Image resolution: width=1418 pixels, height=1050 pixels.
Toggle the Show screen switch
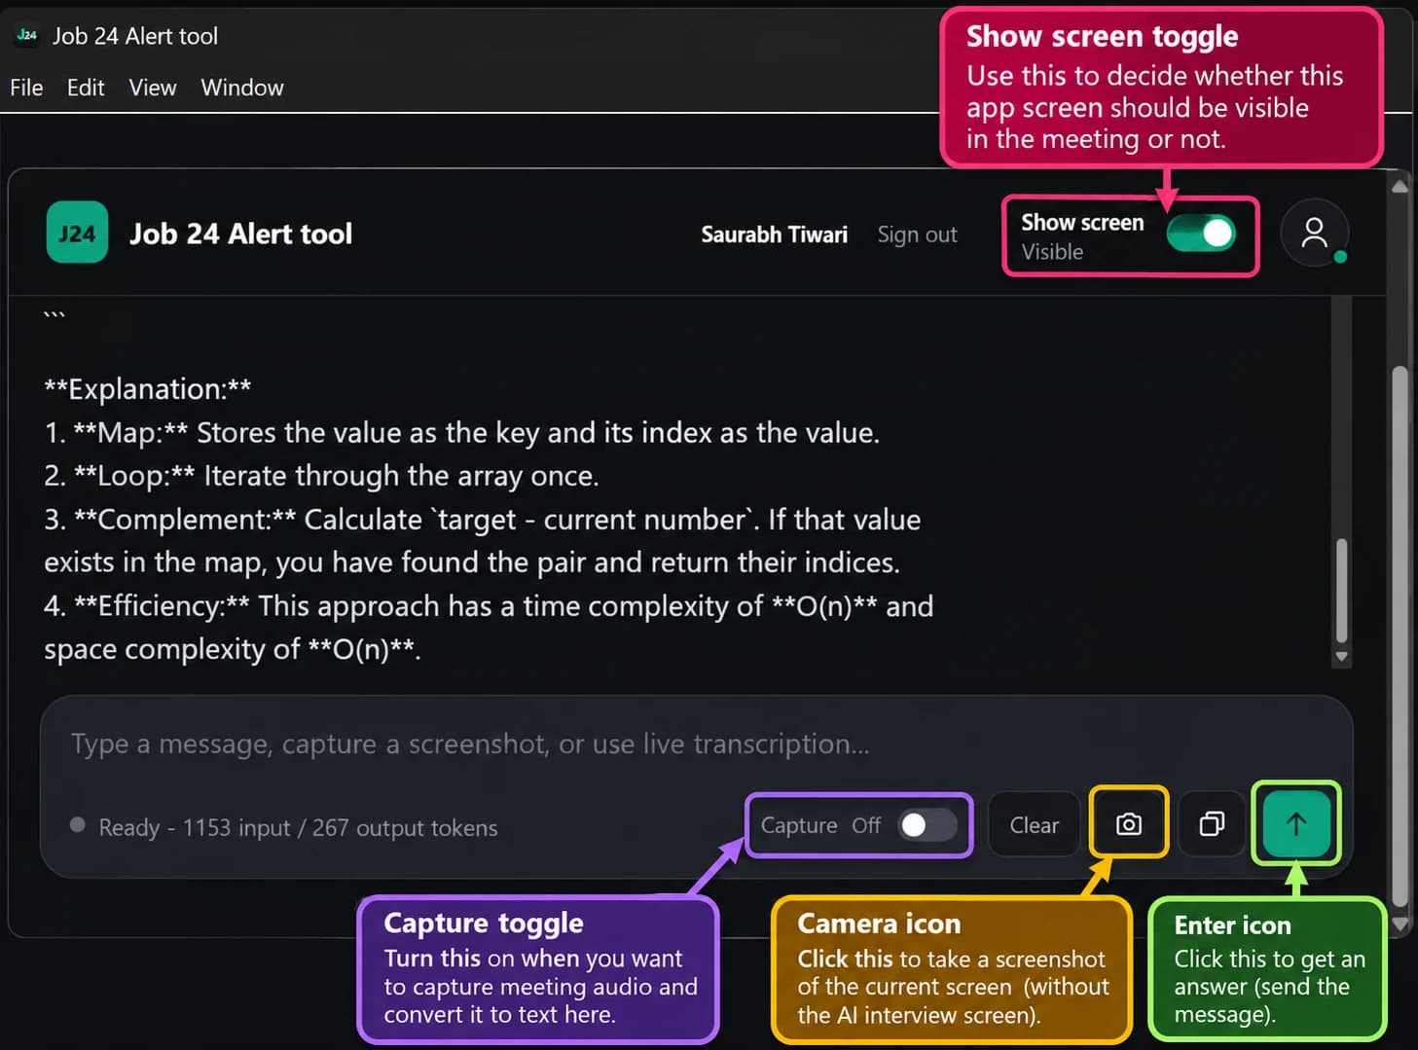click(1201, 233)
